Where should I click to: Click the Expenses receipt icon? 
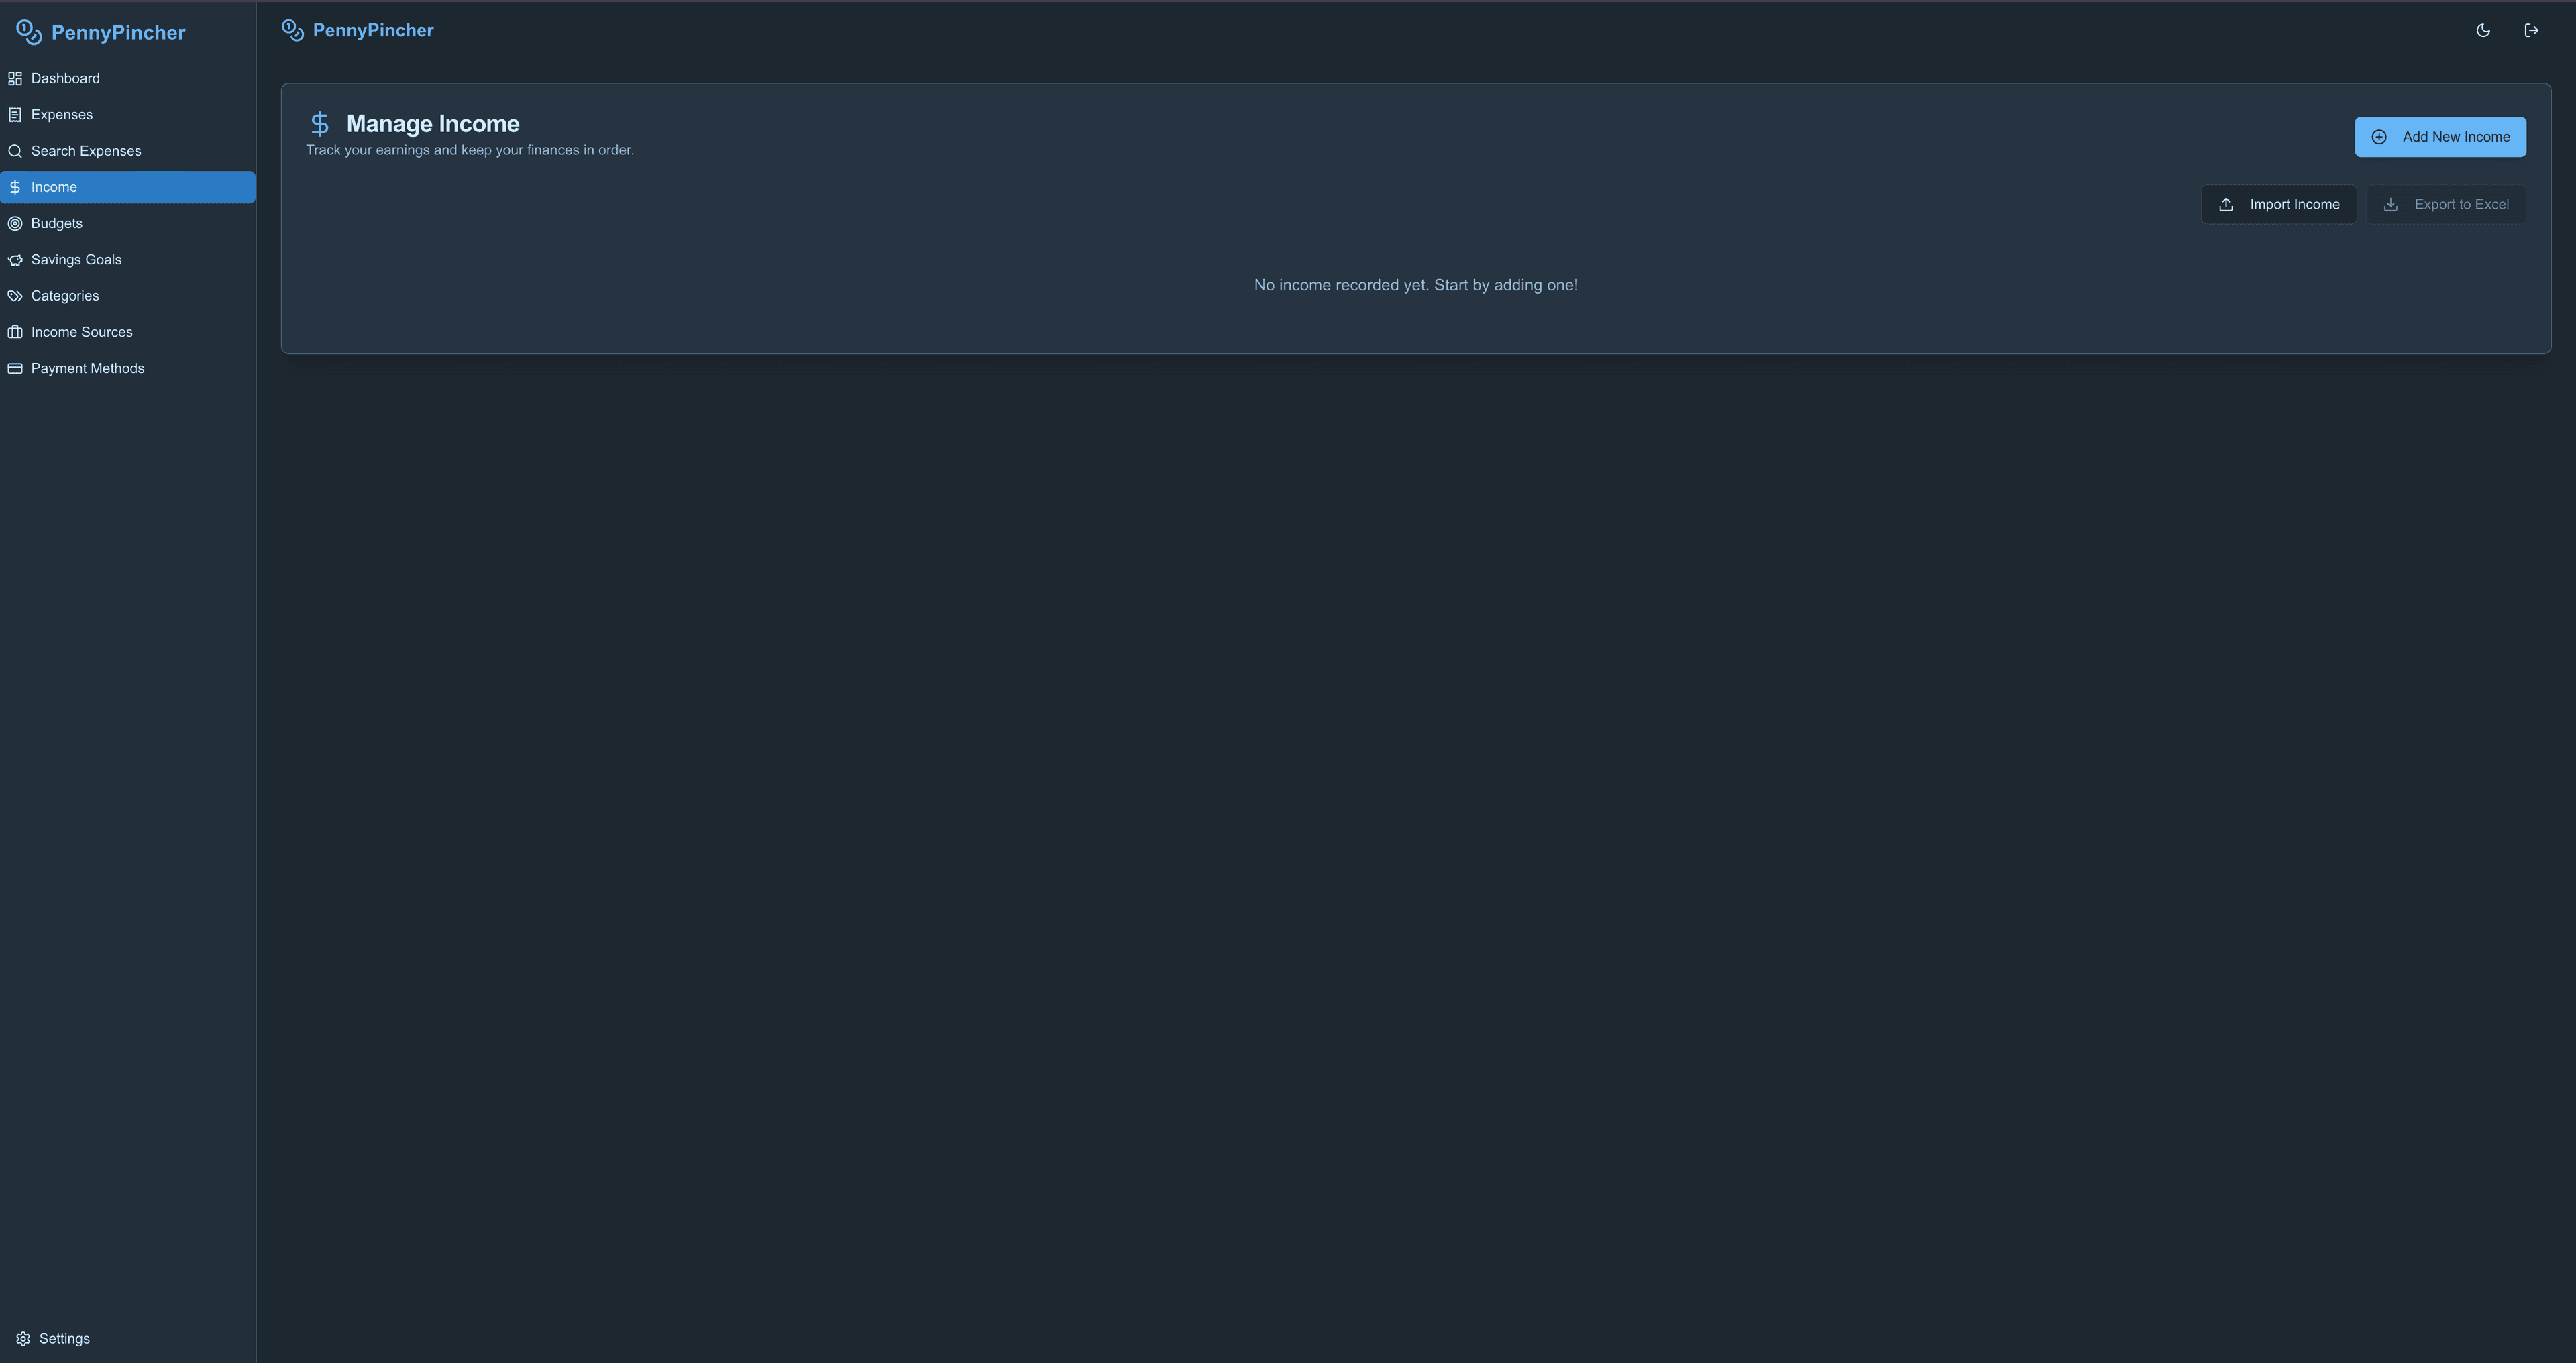pyautogui.click(x=15, y=115)
